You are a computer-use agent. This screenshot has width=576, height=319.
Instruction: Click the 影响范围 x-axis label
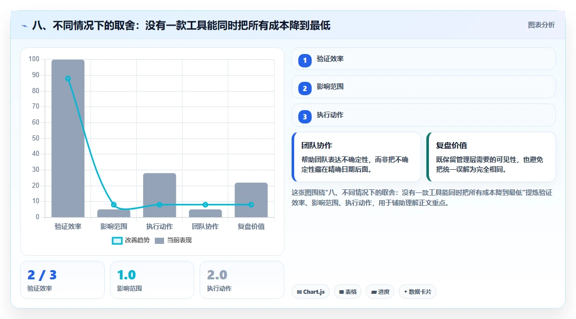(x=114, y=227)
